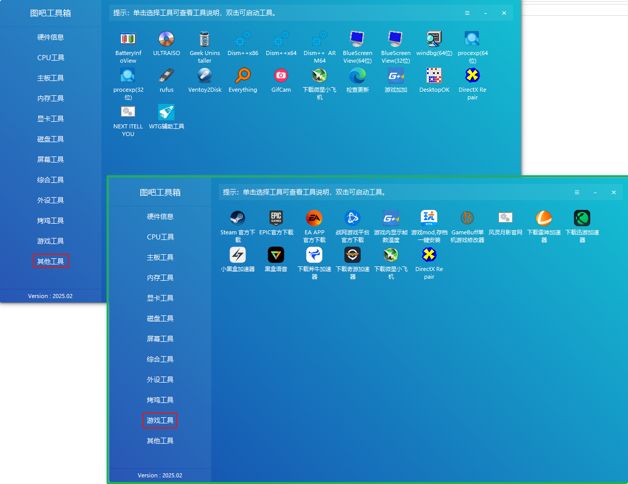Go to 内存工具 in the front window

tap(160, 278)
